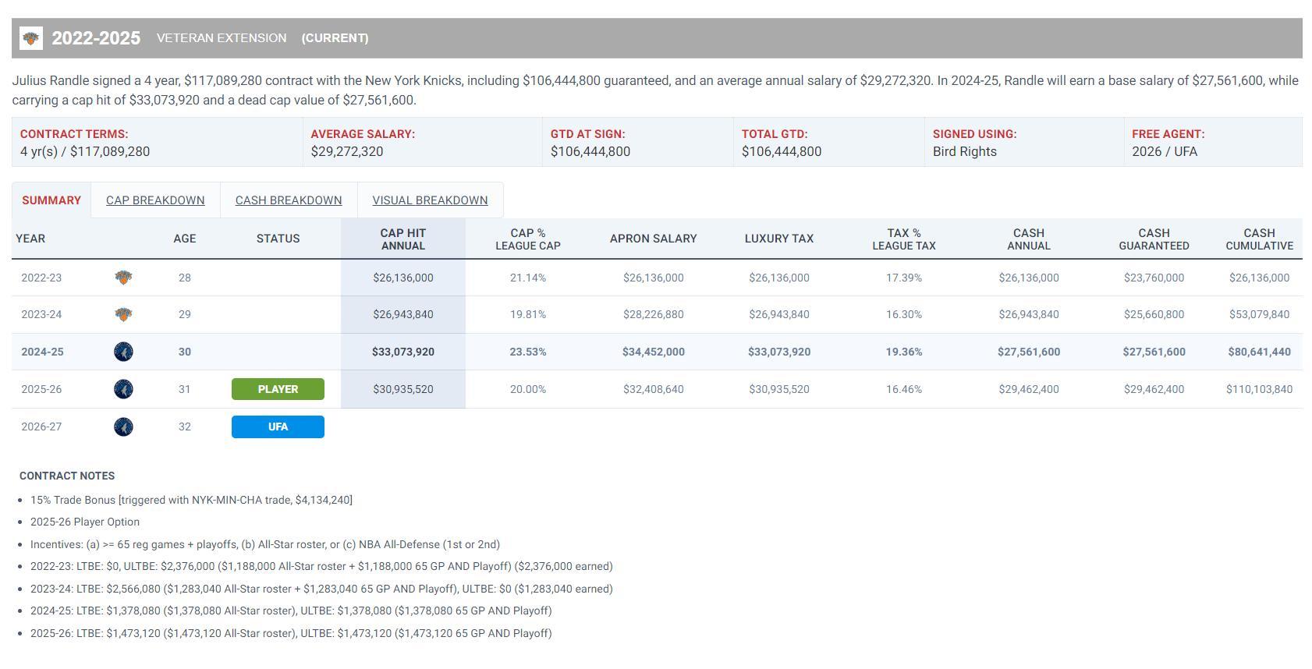
Task: Click the $33,073,920 cap hit cell
Action: [x=402, y=352]
